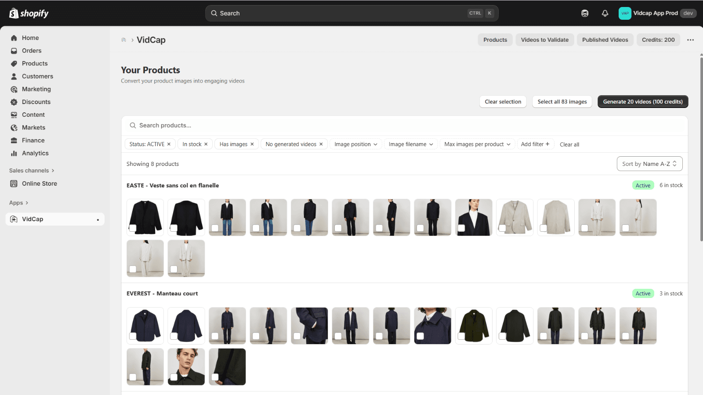
Task: Click the Customers person icon
Action: tap(14, 76)
